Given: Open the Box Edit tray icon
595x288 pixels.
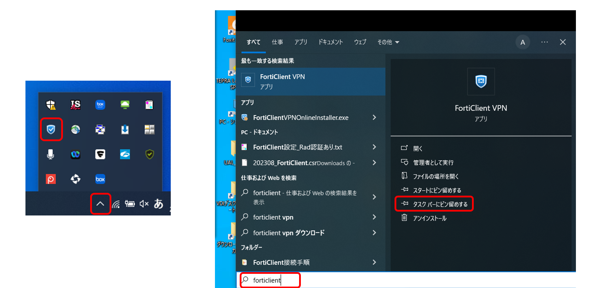Looking at the screenshot, I should point(100,105).
